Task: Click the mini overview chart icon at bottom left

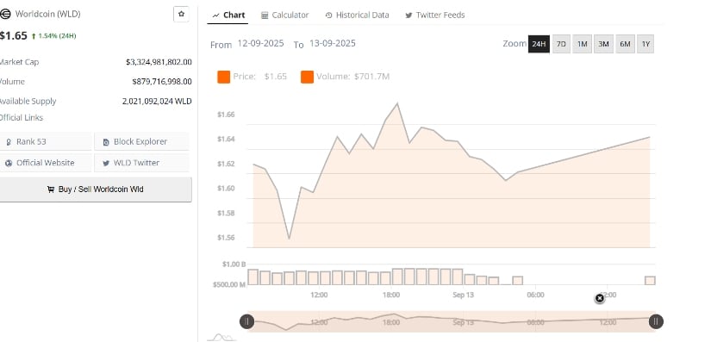Action: (x=221, y=337)
